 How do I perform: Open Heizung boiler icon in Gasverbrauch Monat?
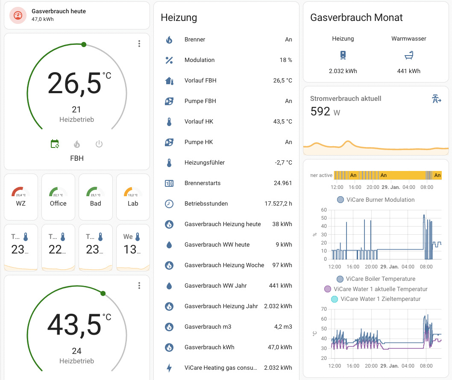[343, 55]
